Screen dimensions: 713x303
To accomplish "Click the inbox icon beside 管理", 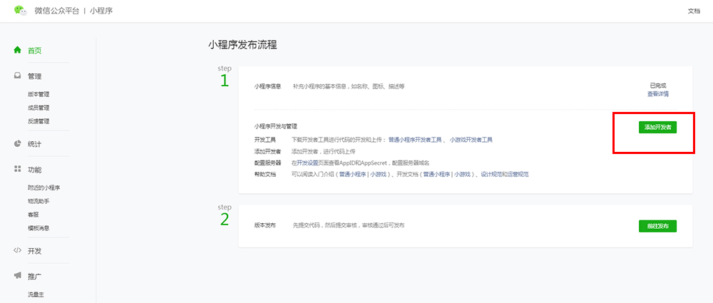I will coord(18,76).
